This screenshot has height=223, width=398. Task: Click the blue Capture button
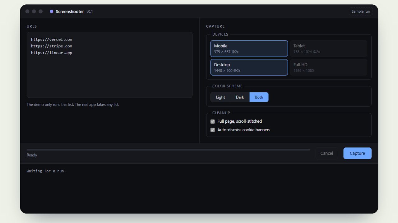(x=357, y=153)
